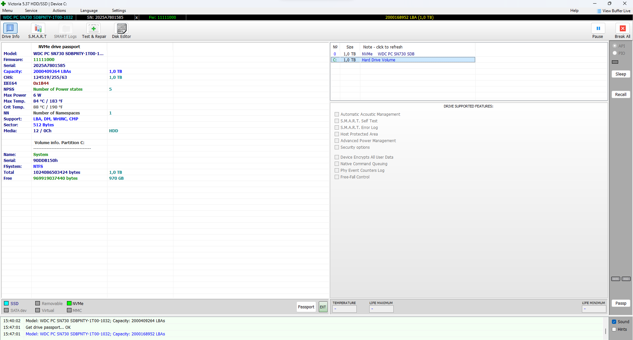
Task: Click the Virtual indicator box
Action: [x=38, y=310]
